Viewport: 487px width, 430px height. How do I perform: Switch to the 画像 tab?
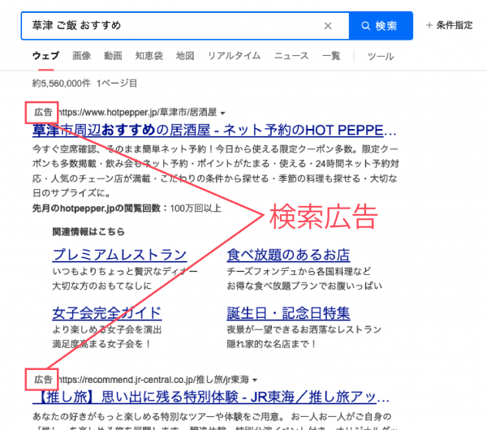[81, 56]
